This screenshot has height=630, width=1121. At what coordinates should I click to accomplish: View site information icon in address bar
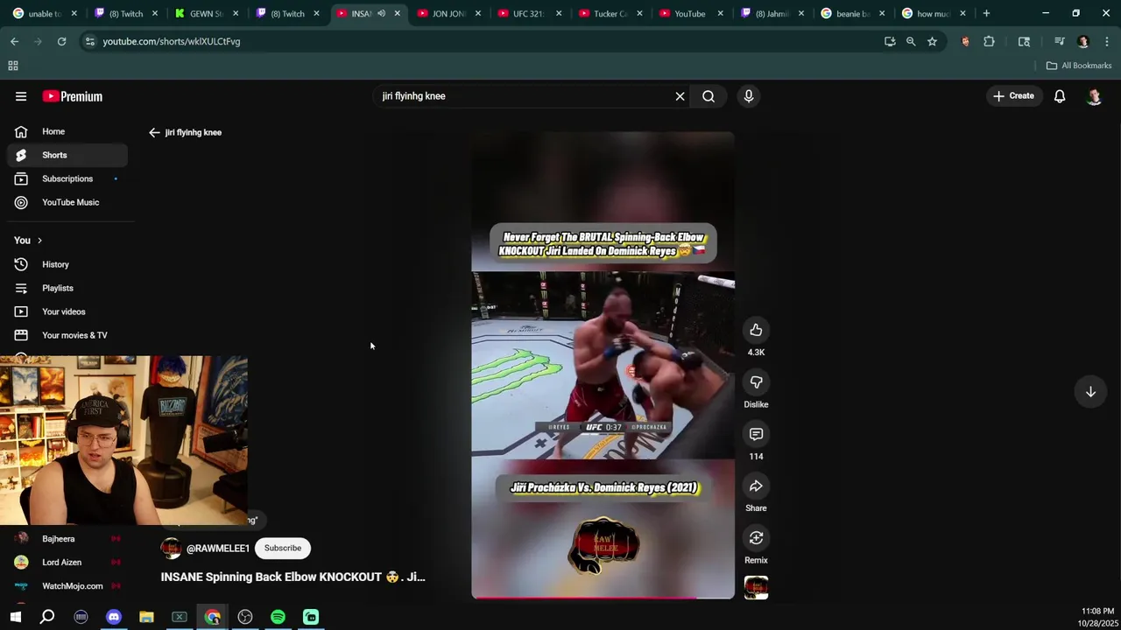click(89, 41)
